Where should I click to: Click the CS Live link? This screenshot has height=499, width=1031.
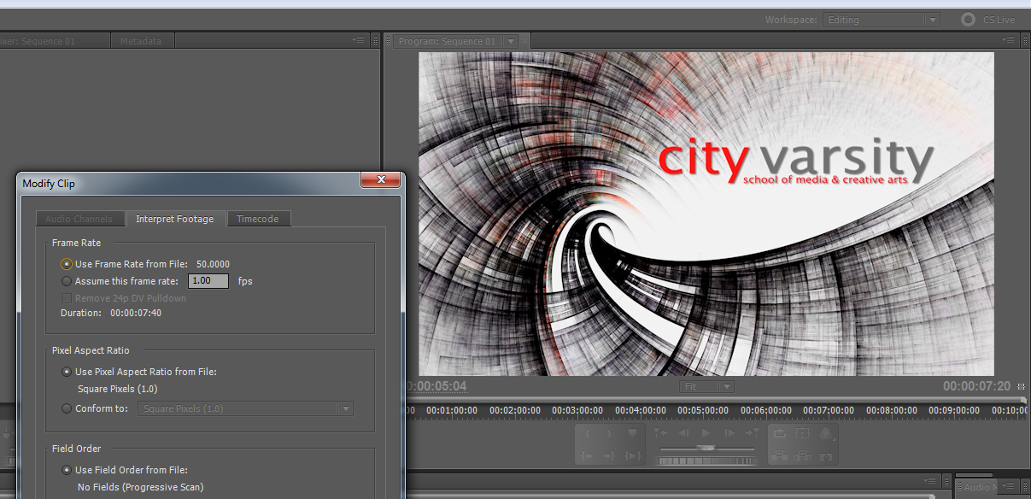pos(999,20)
